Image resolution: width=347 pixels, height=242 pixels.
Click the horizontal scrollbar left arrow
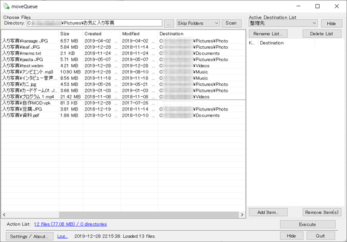click(x=4, y=215)
